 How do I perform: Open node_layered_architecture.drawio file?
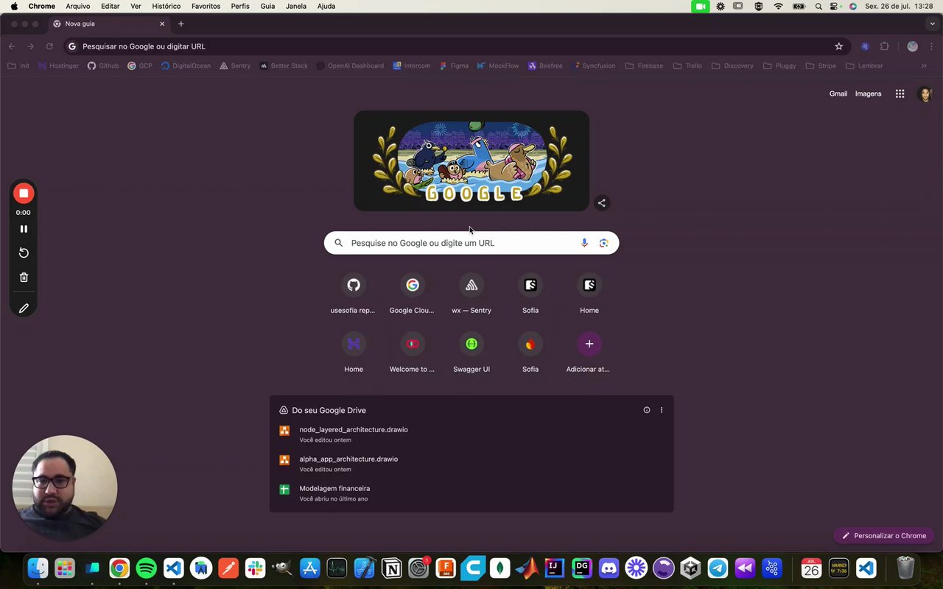click(x=471, y=434)
